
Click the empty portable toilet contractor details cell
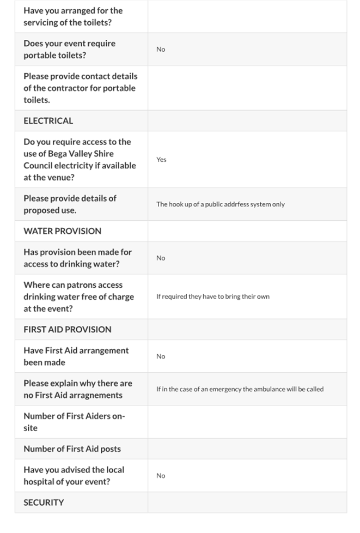[x=247, y=88]
